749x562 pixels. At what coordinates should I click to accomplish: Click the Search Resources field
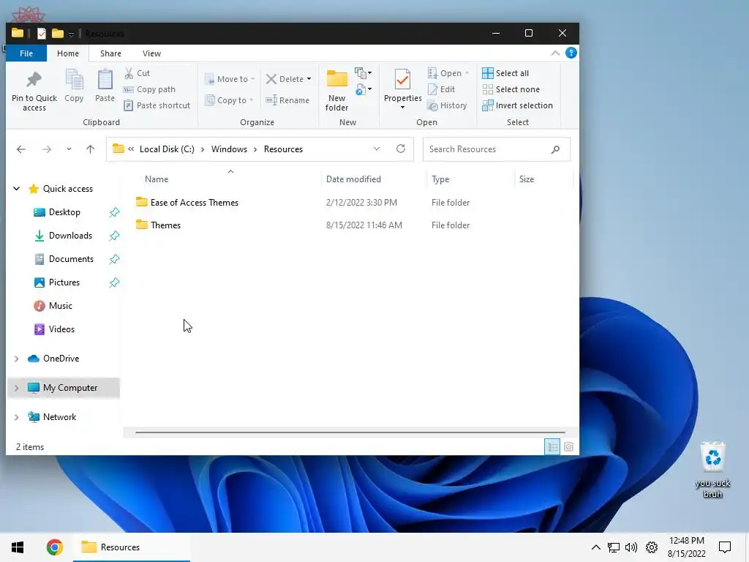[x=497, y=149]
